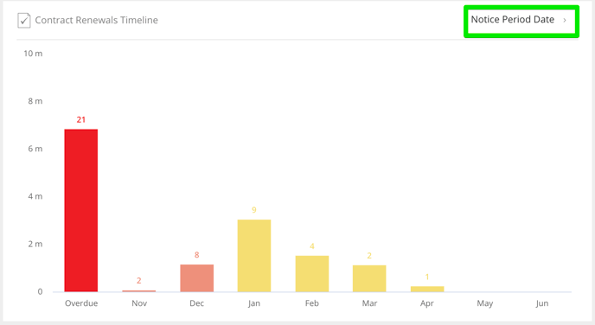Viewport: 595px width, 325px height.
Task: Click the Contract Renewals Timeline title
Action: [96, 20]
